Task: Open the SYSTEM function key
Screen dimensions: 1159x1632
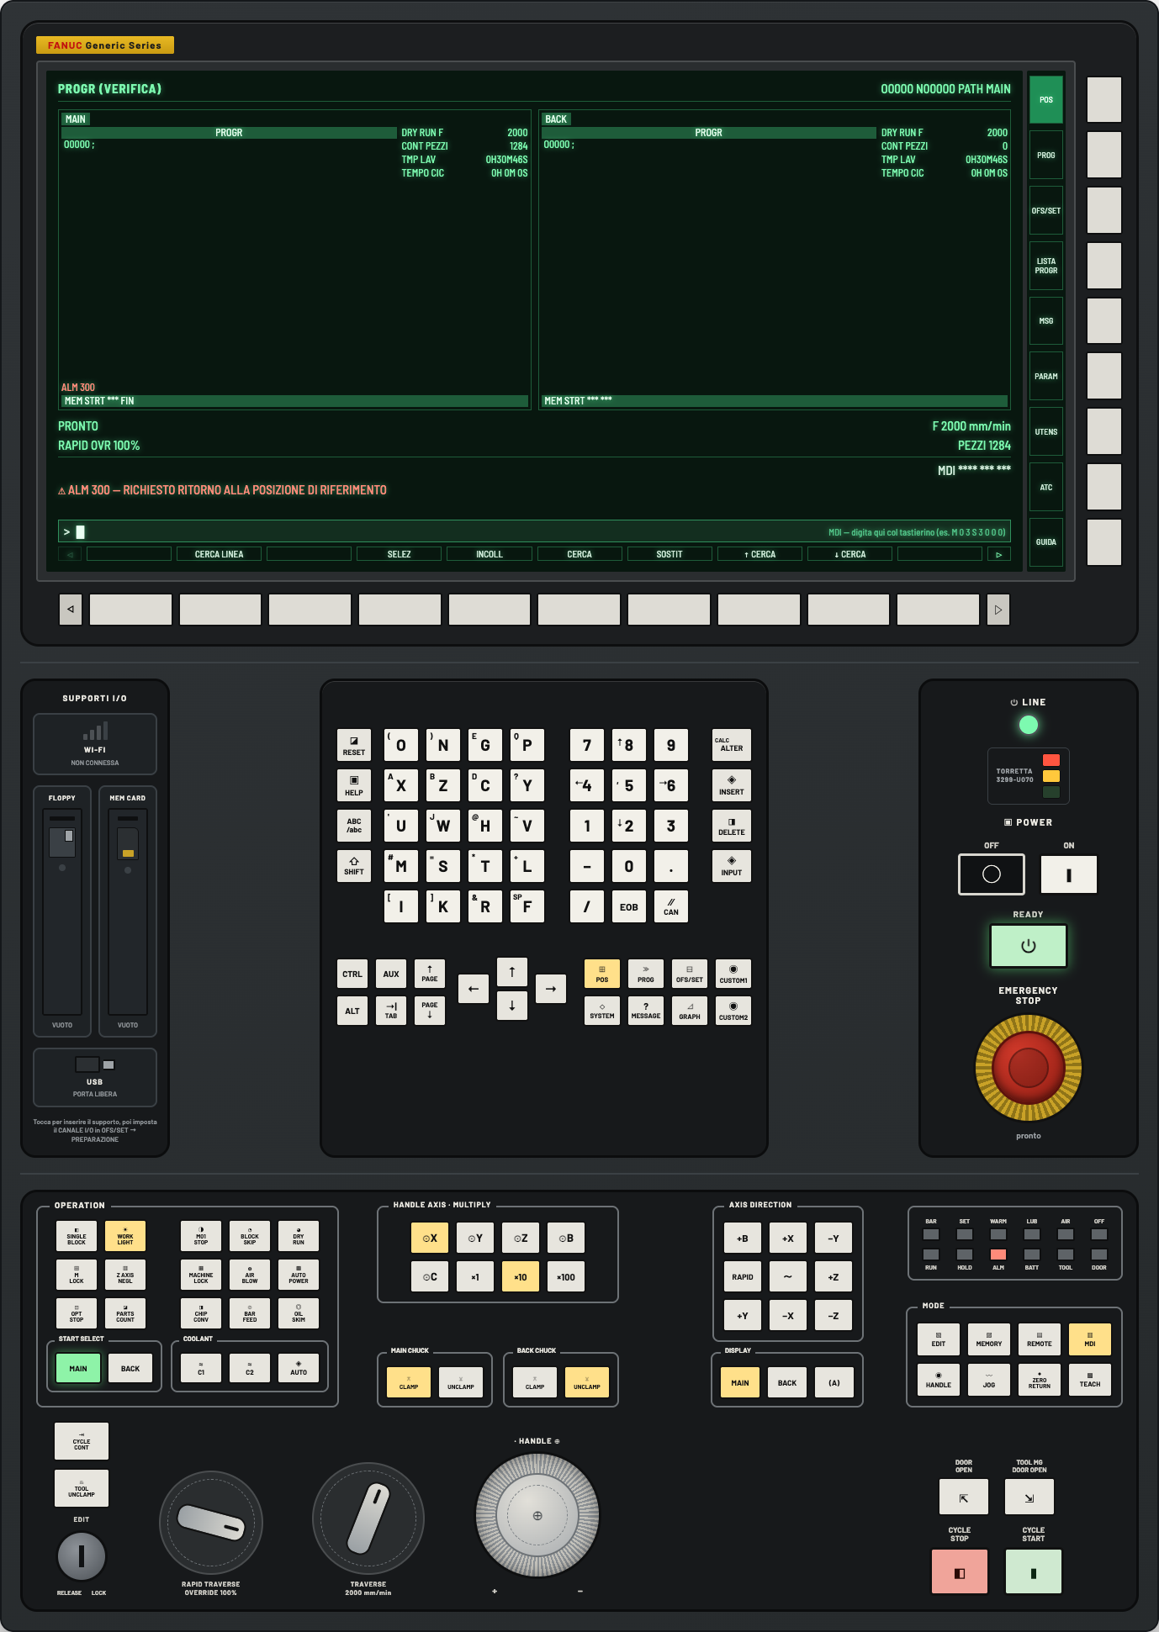Action: 602,1011
